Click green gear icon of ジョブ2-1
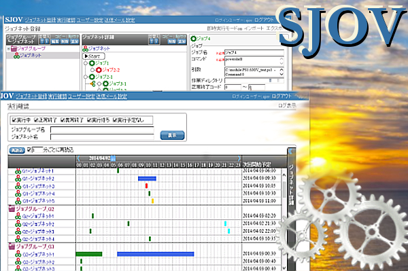Viewport: 408px width, 271px height. point(92,77)
